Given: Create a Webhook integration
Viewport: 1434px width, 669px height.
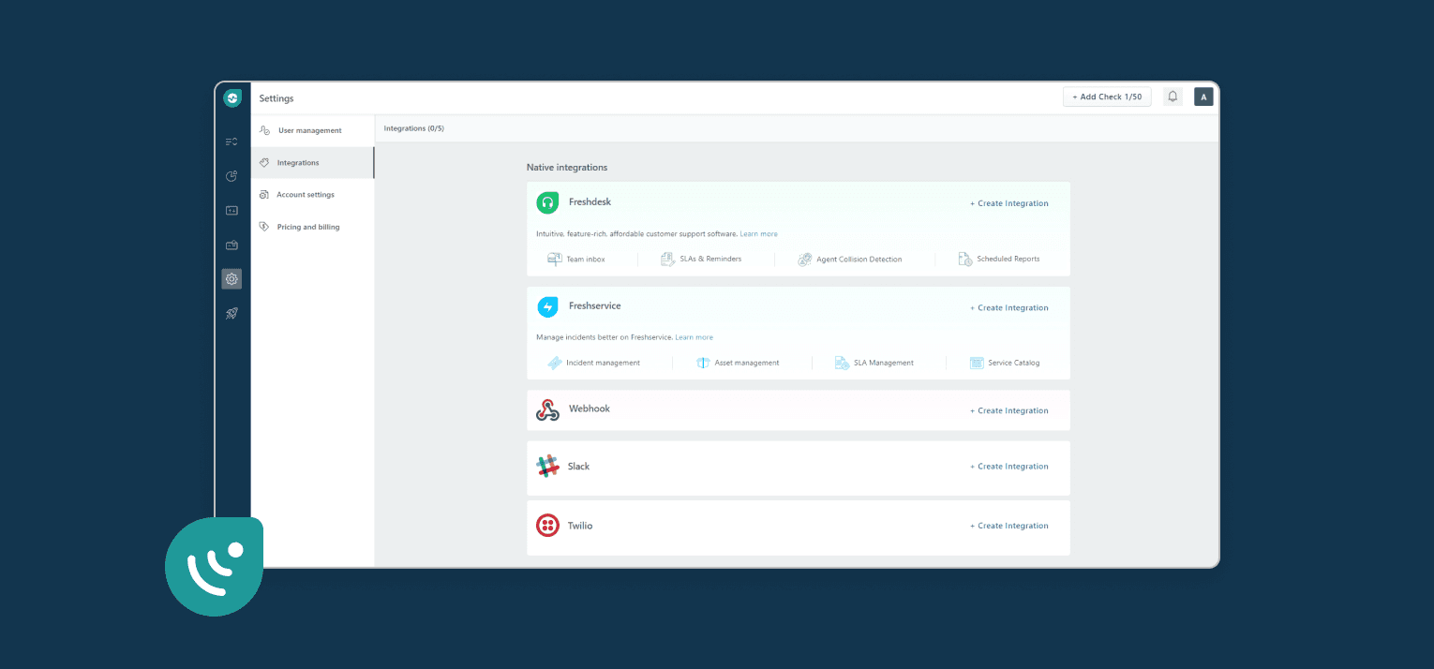Looking at the screenshot, I should (x=1009, y=410).
